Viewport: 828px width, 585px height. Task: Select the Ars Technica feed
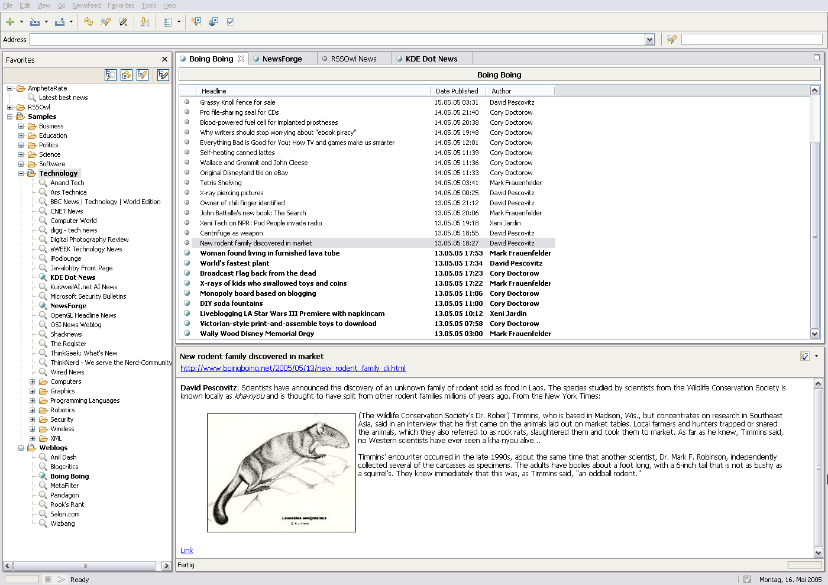tap(68, 192)
